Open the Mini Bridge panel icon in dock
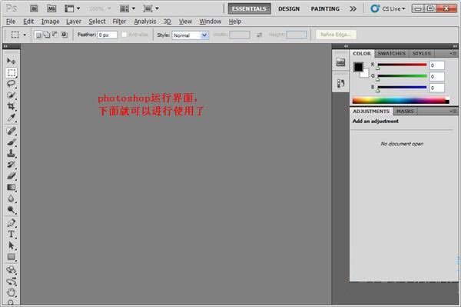 click(x=340, y=62)
